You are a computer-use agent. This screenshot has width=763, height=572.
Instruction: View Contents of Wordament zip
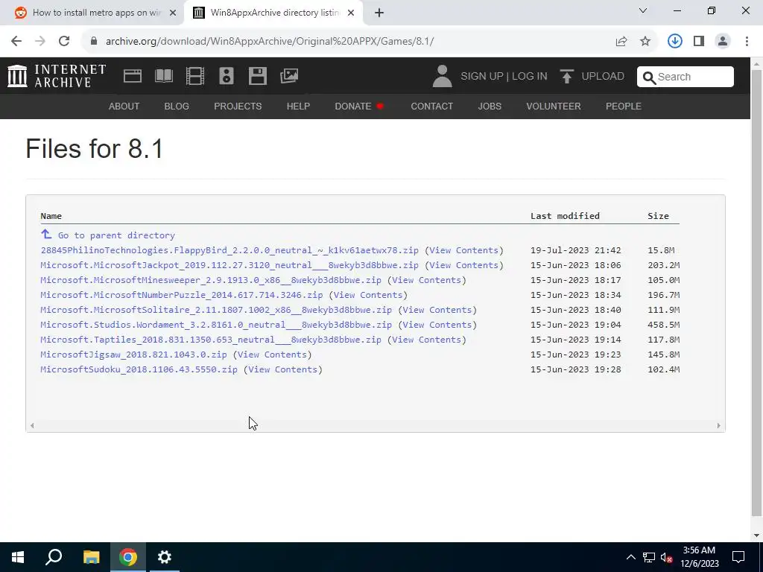pos(437,325)
